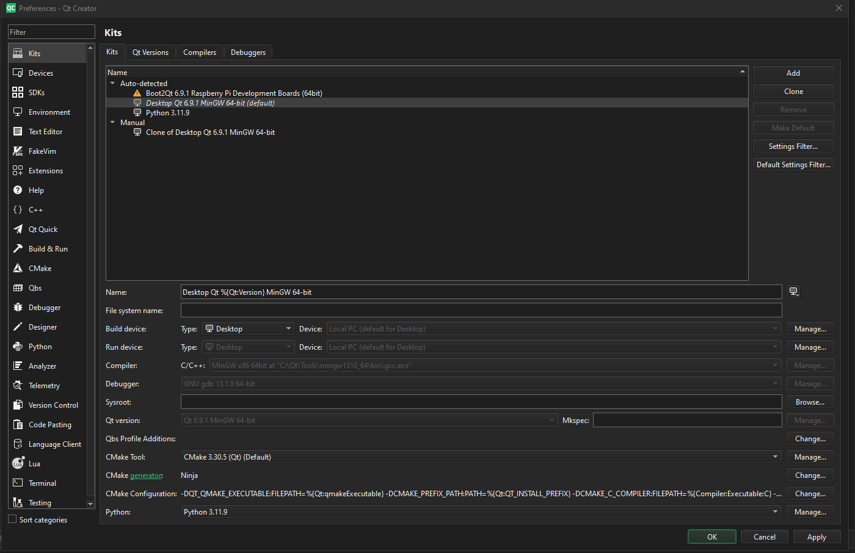This screenshot has height=553, width=855.
Task: Open the Extensions category icon
Action: tap(18, 171)
